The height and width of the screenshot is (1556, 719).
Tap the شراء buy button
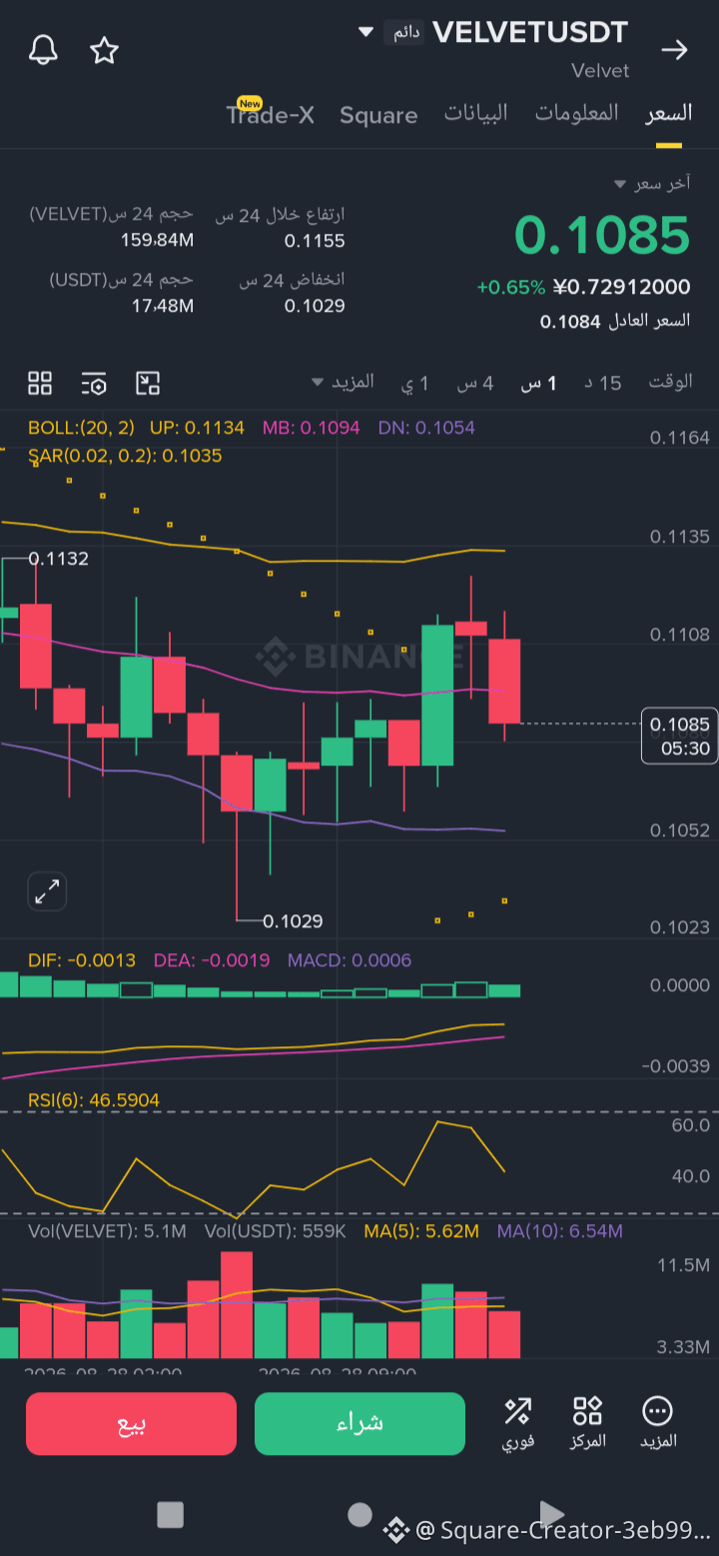[x=359, y=1424]
